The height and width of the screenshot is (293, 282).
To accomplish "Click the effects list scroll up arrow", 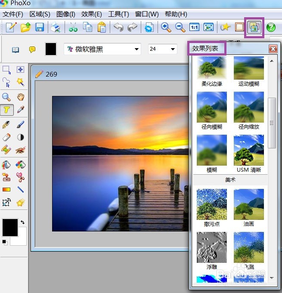I will tap(272, 61).
